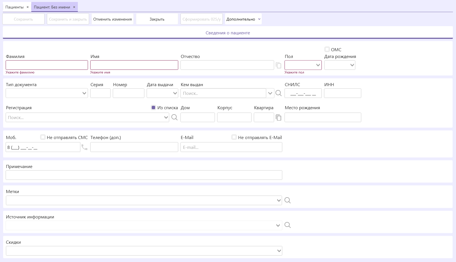Click the Номер input field
456x262 pixels.
pos(129,93)
